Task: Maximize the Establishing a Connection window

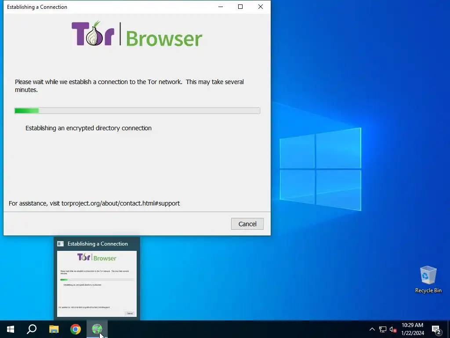Action: point(240,7)
